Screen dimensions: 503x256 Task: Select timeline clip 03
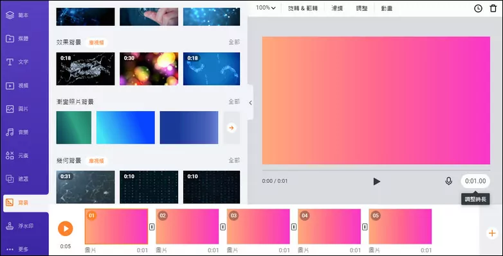(258, 226)
